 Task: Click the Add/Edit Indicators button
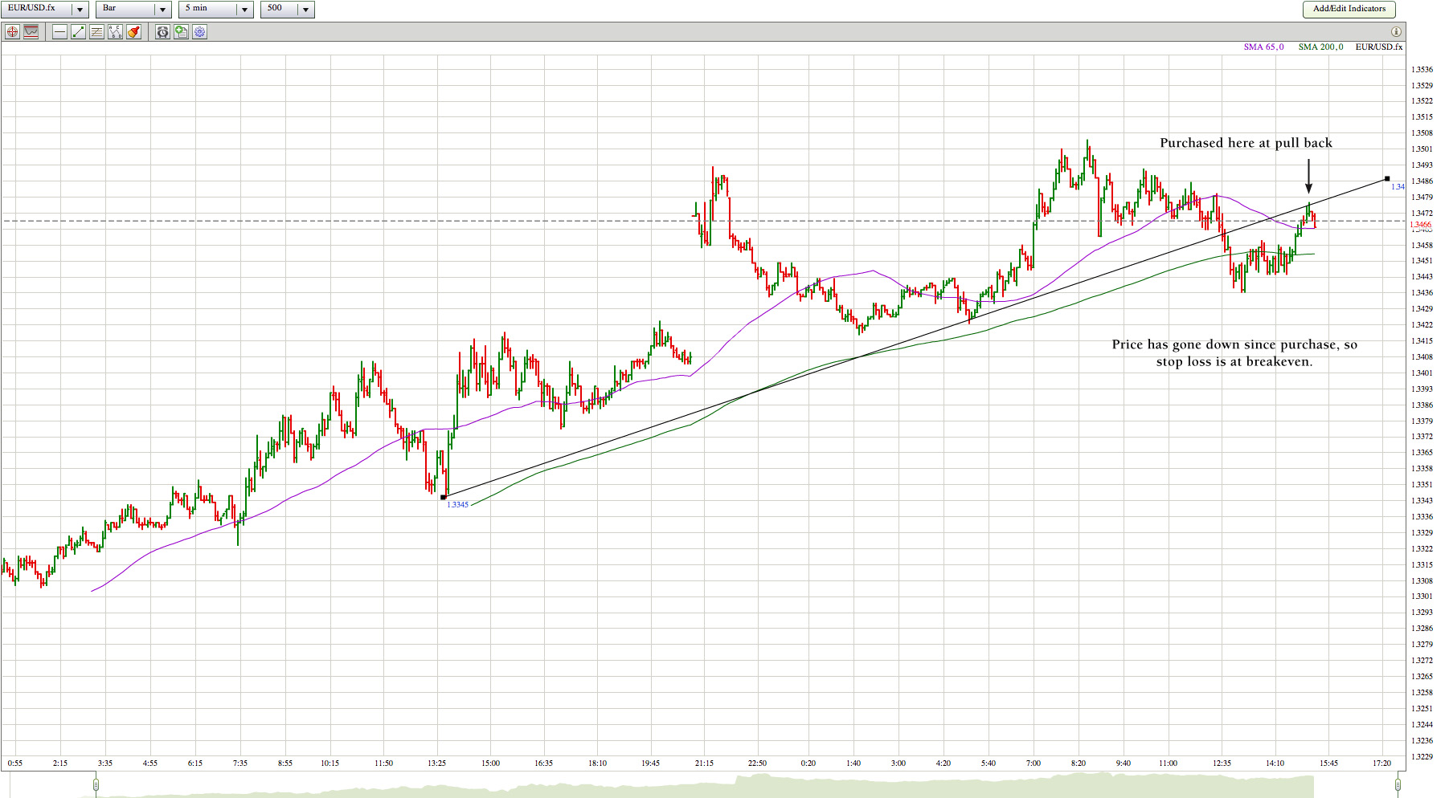tap(1349, 9)
